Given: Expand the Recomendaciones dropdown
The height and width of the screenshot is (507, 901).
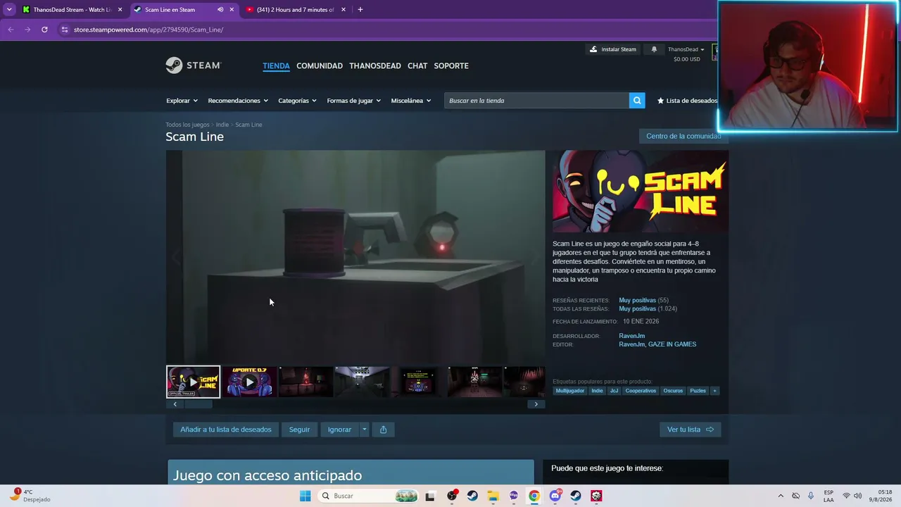Looking at the screenshot, I should [x=238, y=101].
